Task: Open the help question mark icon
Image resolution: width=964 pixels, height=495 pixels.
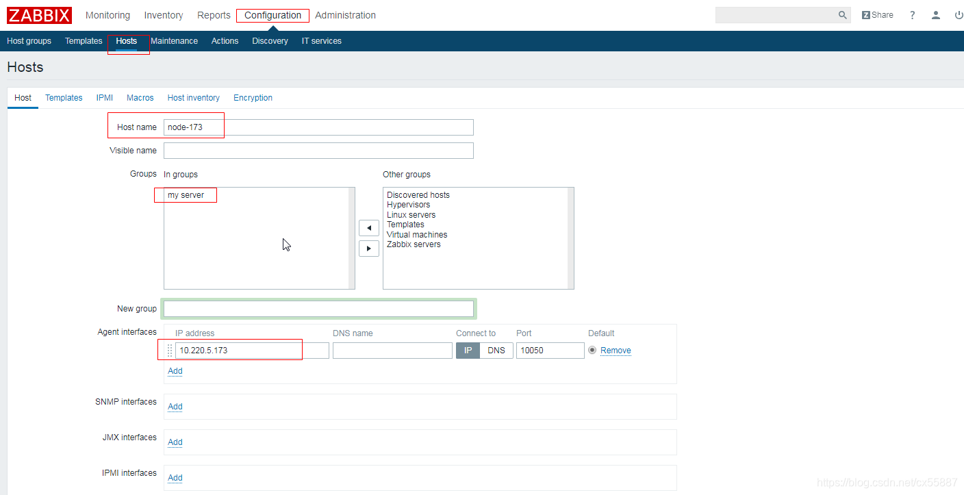Action: (x=913, y=15)
